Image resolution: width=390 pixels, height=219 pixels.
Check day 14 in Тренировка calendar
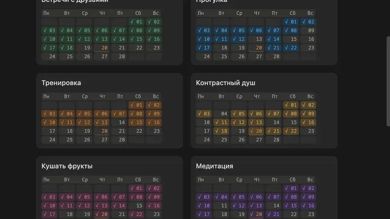[121, 123]
